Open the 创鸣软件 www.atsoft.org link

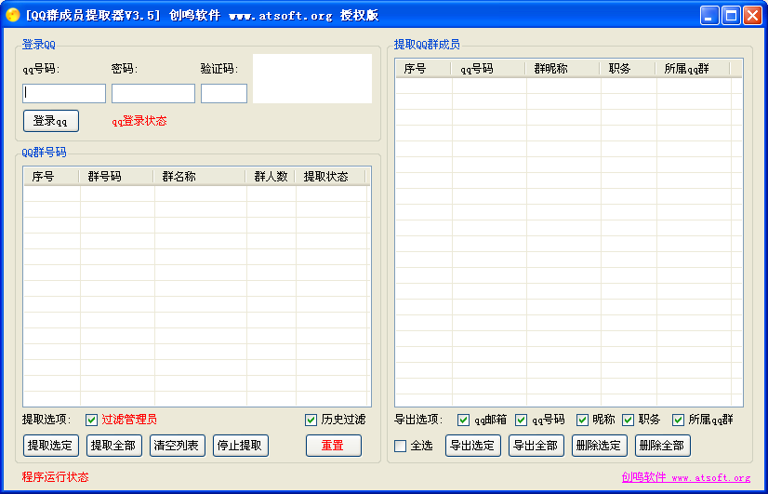pyautogui.click(x=685, y=477)
